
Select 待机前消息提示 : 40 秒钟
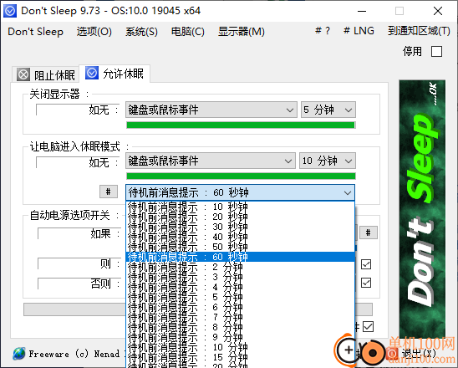[x=240, y=237]
